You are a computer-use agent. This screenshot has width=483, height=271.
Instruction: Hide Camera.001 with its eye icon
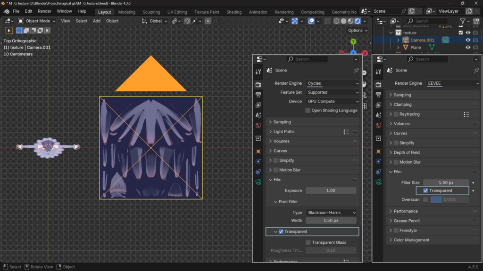(468, 40)
